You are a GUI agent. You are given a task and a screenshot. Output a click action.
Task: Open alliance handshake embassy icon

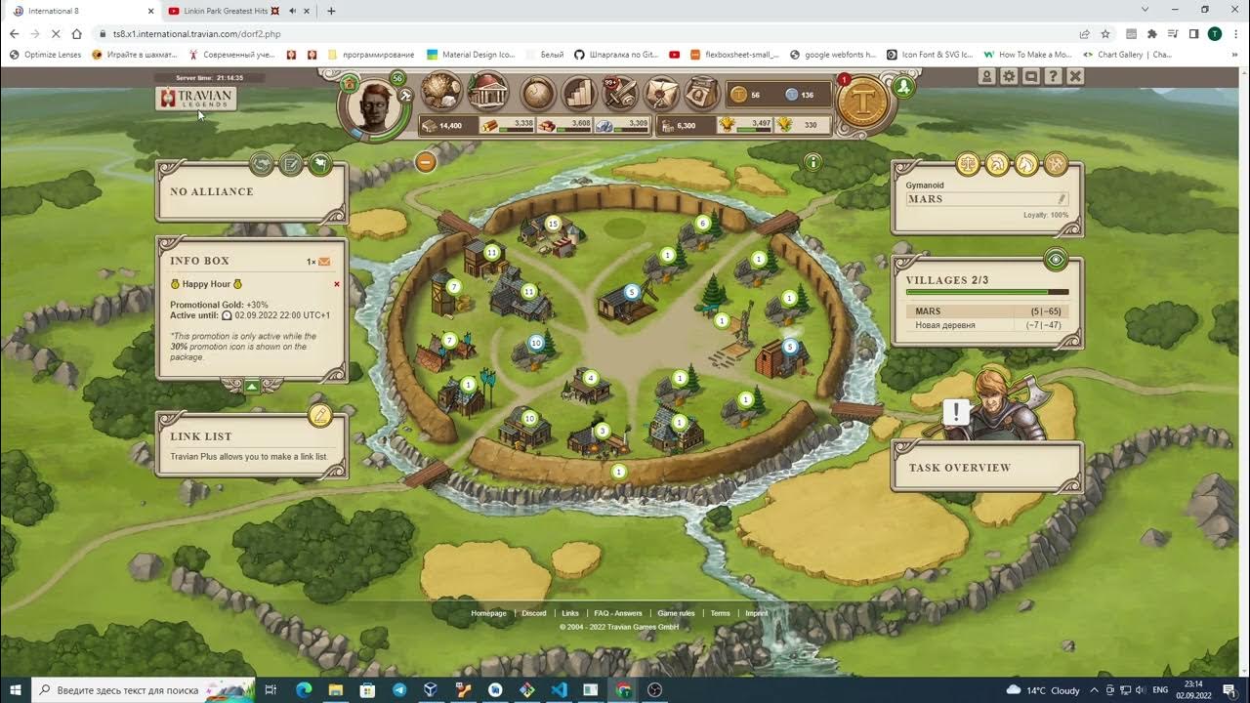tap(262, 164)
